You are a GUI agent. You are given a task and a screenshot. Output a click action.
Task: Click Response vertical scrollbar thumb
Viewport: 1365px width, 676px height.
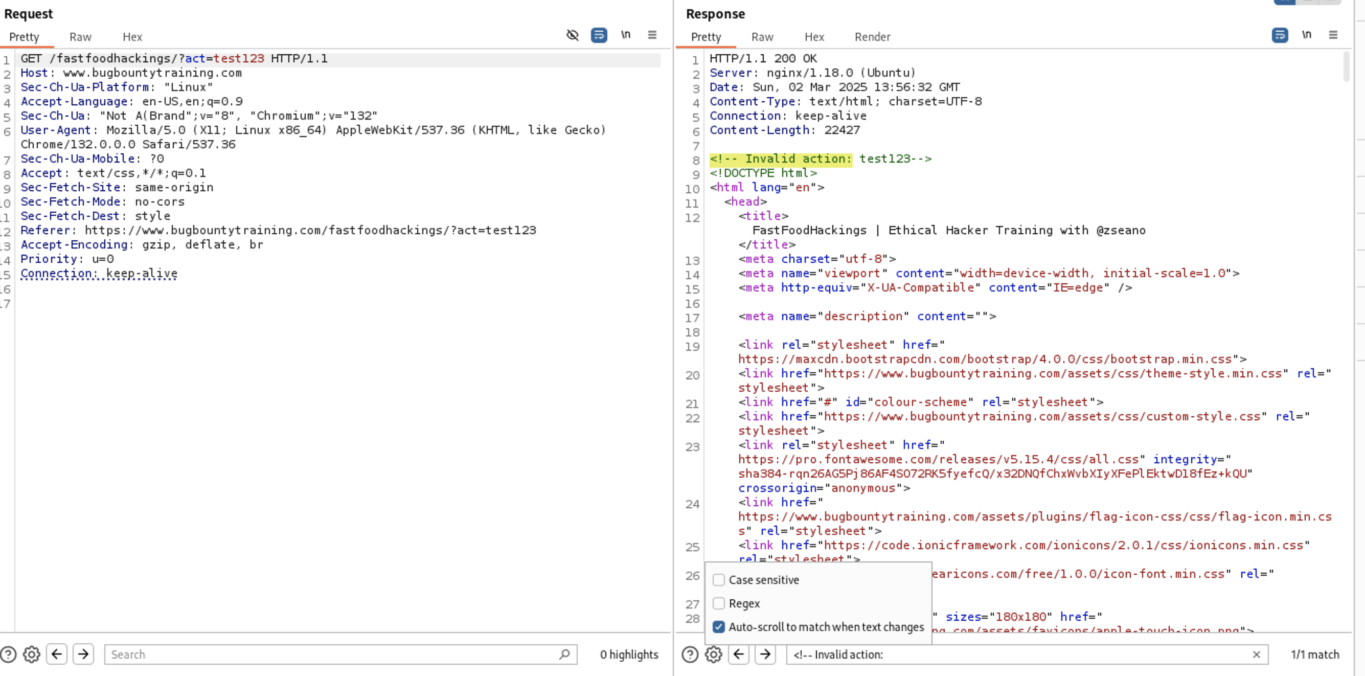point(1347,66)
